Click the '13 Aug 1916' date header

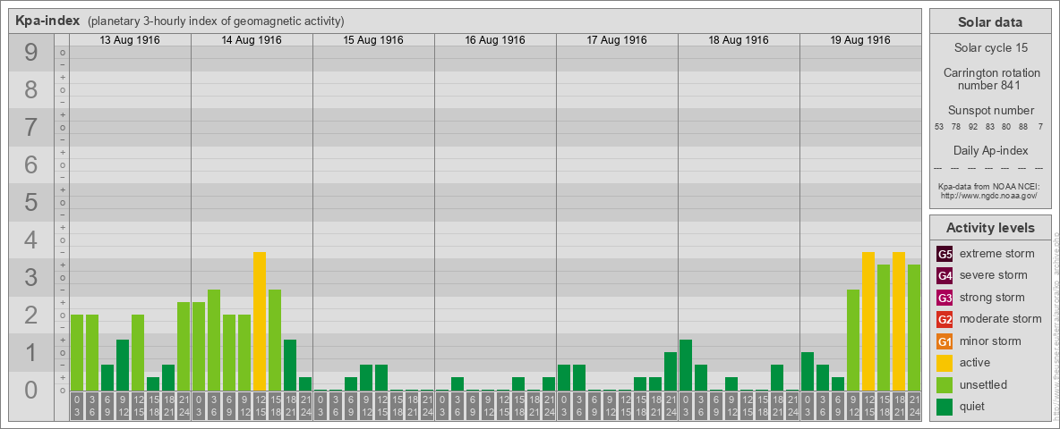coord(130,40)
